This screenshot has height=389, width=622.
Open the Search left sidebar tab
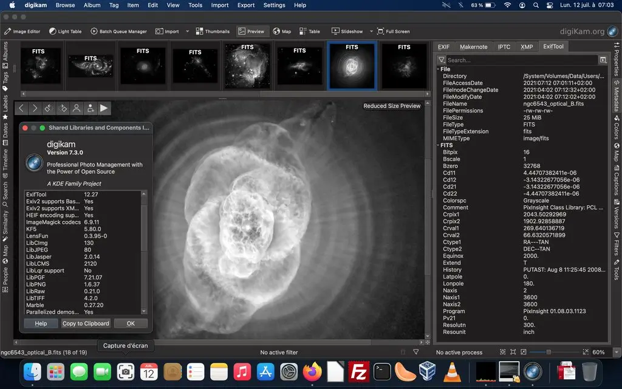click(5, 194)
